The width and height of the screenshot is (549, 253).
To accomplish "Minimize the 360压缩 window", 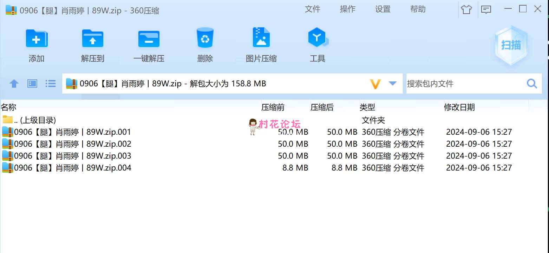I will [x=508, y=9].
